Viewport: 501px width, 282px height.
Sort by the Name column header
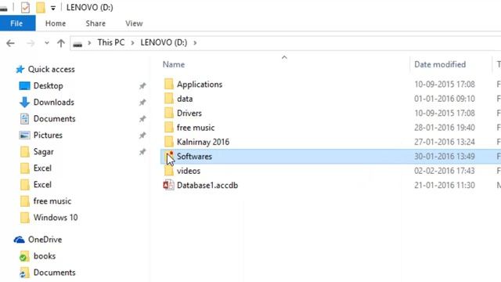click(x=174, y=64)
